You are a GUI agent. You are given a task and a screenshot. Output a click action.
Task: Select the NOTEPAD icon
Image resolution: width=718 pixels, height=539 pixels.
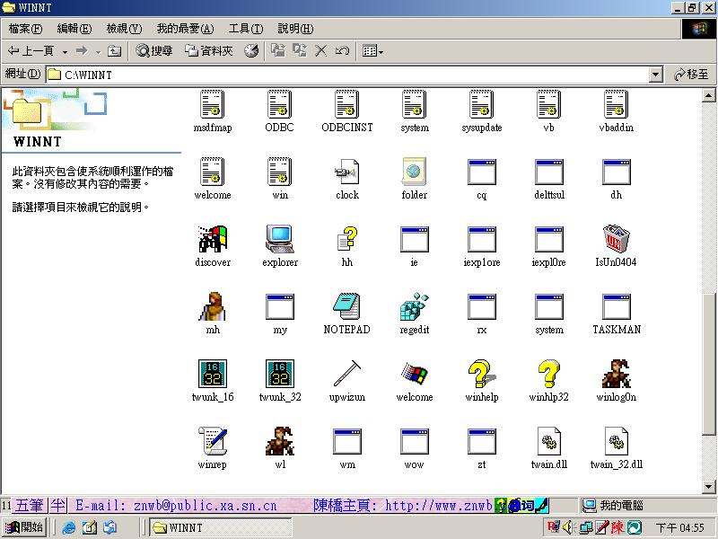(347, 305)
